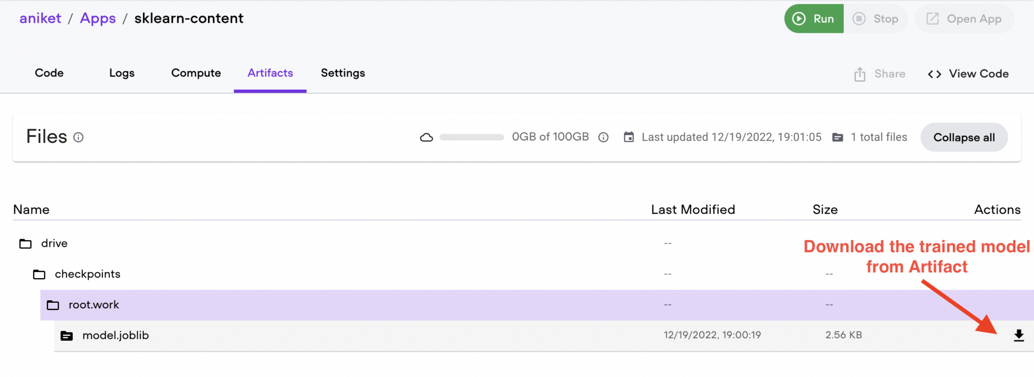The width and height of the screenshot is (1034, 377).
Task: Switch to the Logs tab
Action: 122,73
